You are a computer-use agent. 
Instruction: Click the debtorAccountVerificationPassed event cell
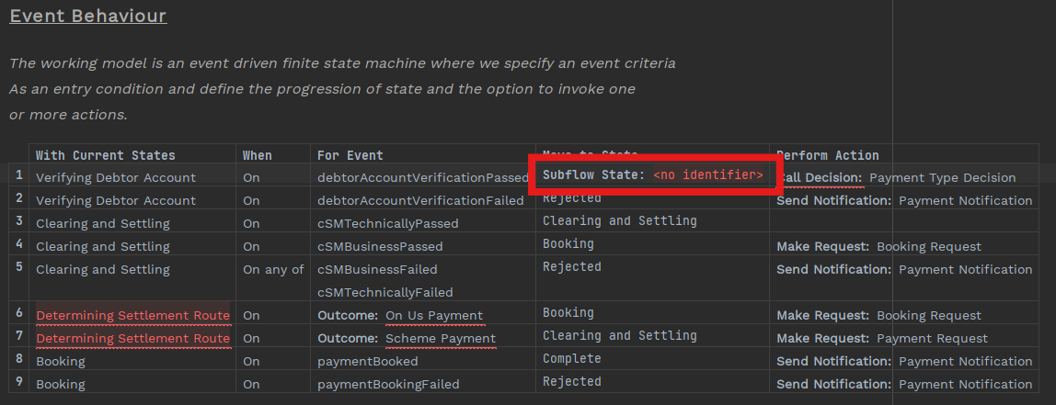click(x=422, y=177)
